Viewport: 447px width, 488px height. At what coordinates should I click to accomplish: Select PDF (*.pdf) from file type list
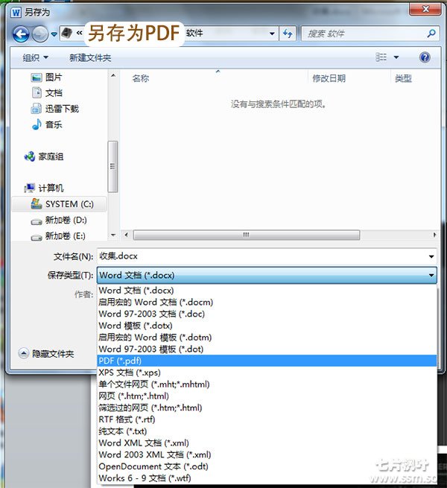119,361
